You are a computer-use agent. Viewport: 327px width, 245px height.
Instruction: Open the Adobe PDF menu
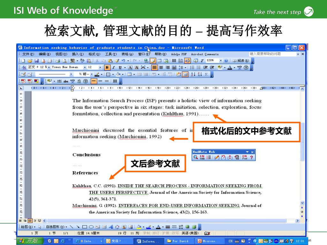(179, 54)
